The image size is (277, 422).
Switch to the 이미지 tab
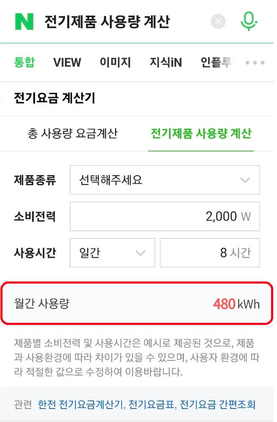(116, 62)
